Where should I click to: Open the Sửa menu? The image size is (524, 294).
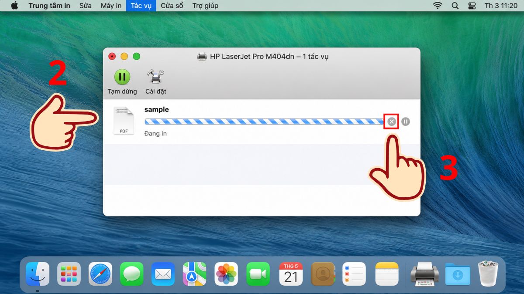coord(86,6)
